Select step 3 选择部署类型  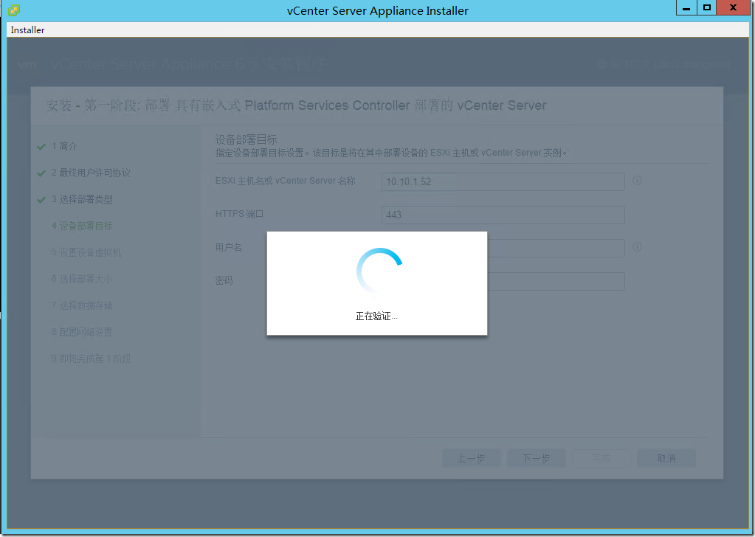82,199
